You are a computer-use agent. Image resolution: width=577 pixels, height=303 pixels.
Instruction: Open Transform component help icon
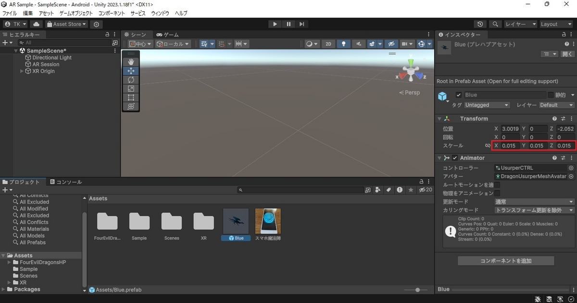click(554, 119)
